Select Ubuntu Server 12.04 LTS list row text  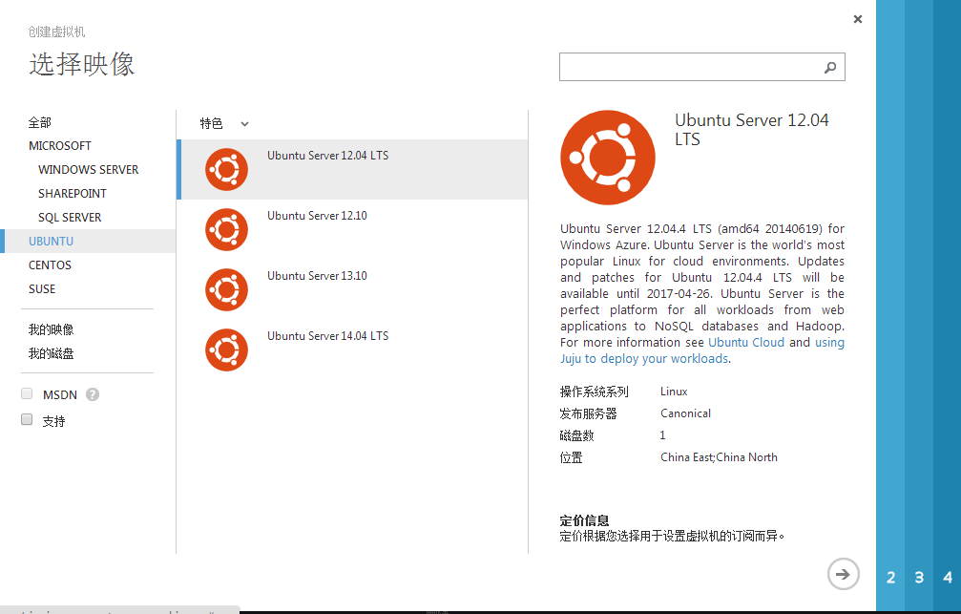tap(328, 156)
